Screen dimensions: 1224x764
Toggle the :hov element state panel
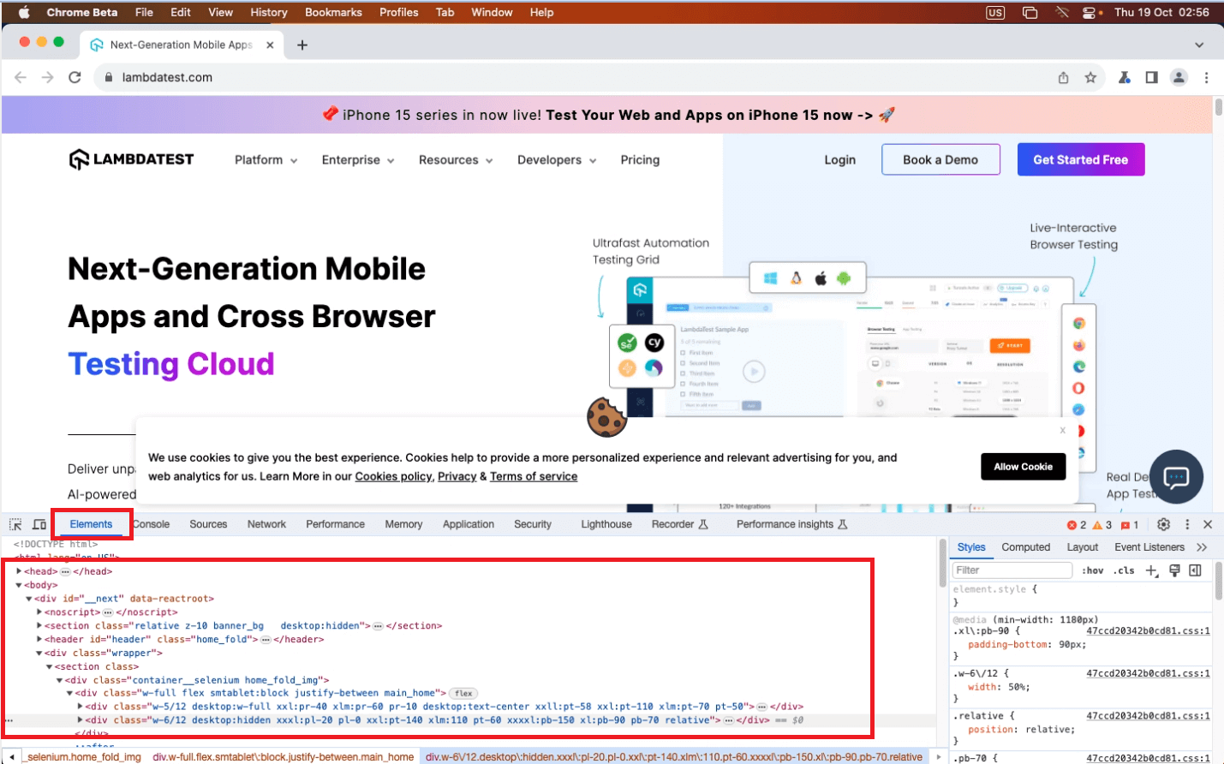point(1092,570)
